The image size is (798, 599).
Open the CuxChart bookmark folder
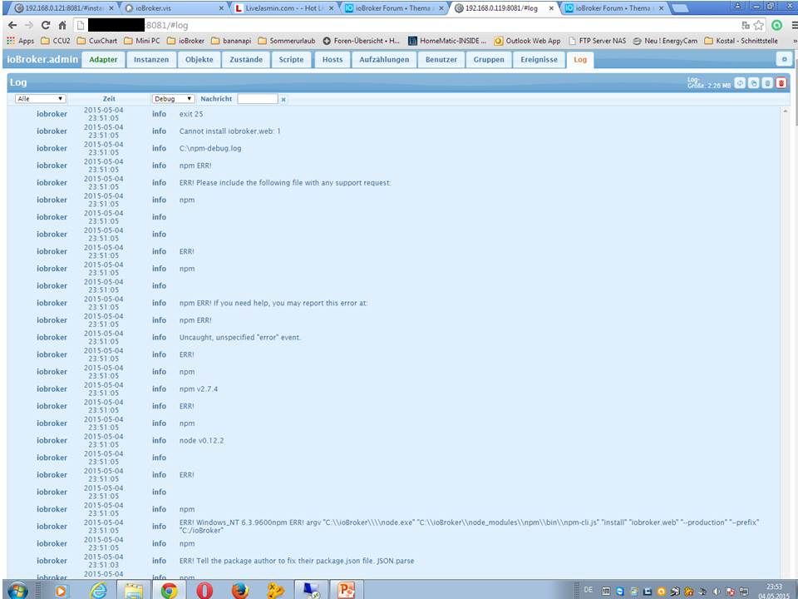pyautogui.click(x=96, y=41)
